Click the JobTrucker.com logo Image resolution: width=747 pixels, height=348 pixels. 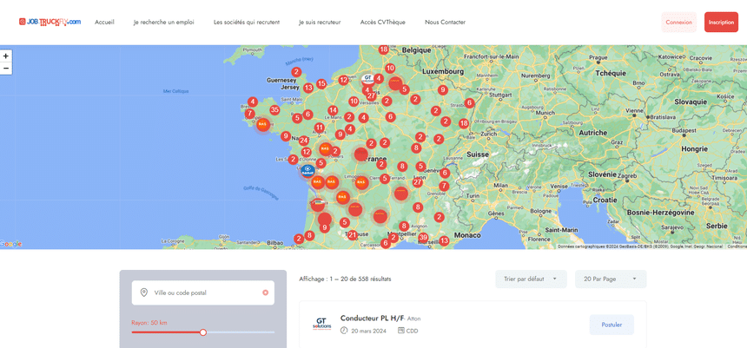(50, 22)
